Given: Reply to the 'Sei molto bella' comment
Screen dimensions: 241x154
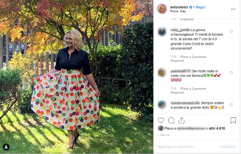Looking at the screenshot, I should 177,93.
